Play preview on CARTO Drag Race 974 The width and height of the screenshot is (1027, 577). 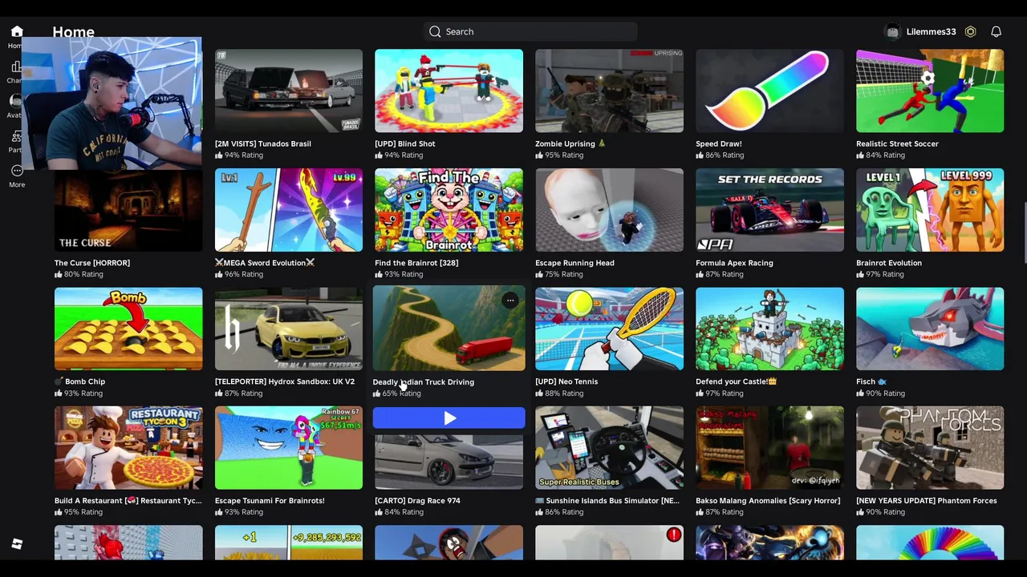[449, 418]
